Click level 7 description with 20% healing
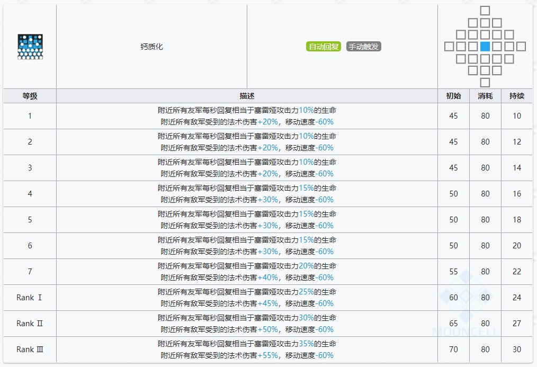Viewport: 537px width, 367px height. point(247,272)
